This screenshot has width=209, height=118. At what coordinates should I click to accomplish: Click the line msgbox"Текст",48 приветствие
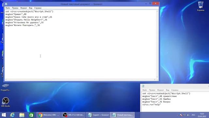pyautogui.click(x=159, y=96)
